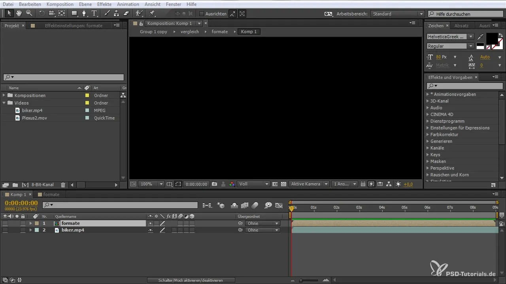Open the Graph Editor in timeline
The width and height of the screenshot is (506, 284).
(279, 205)
